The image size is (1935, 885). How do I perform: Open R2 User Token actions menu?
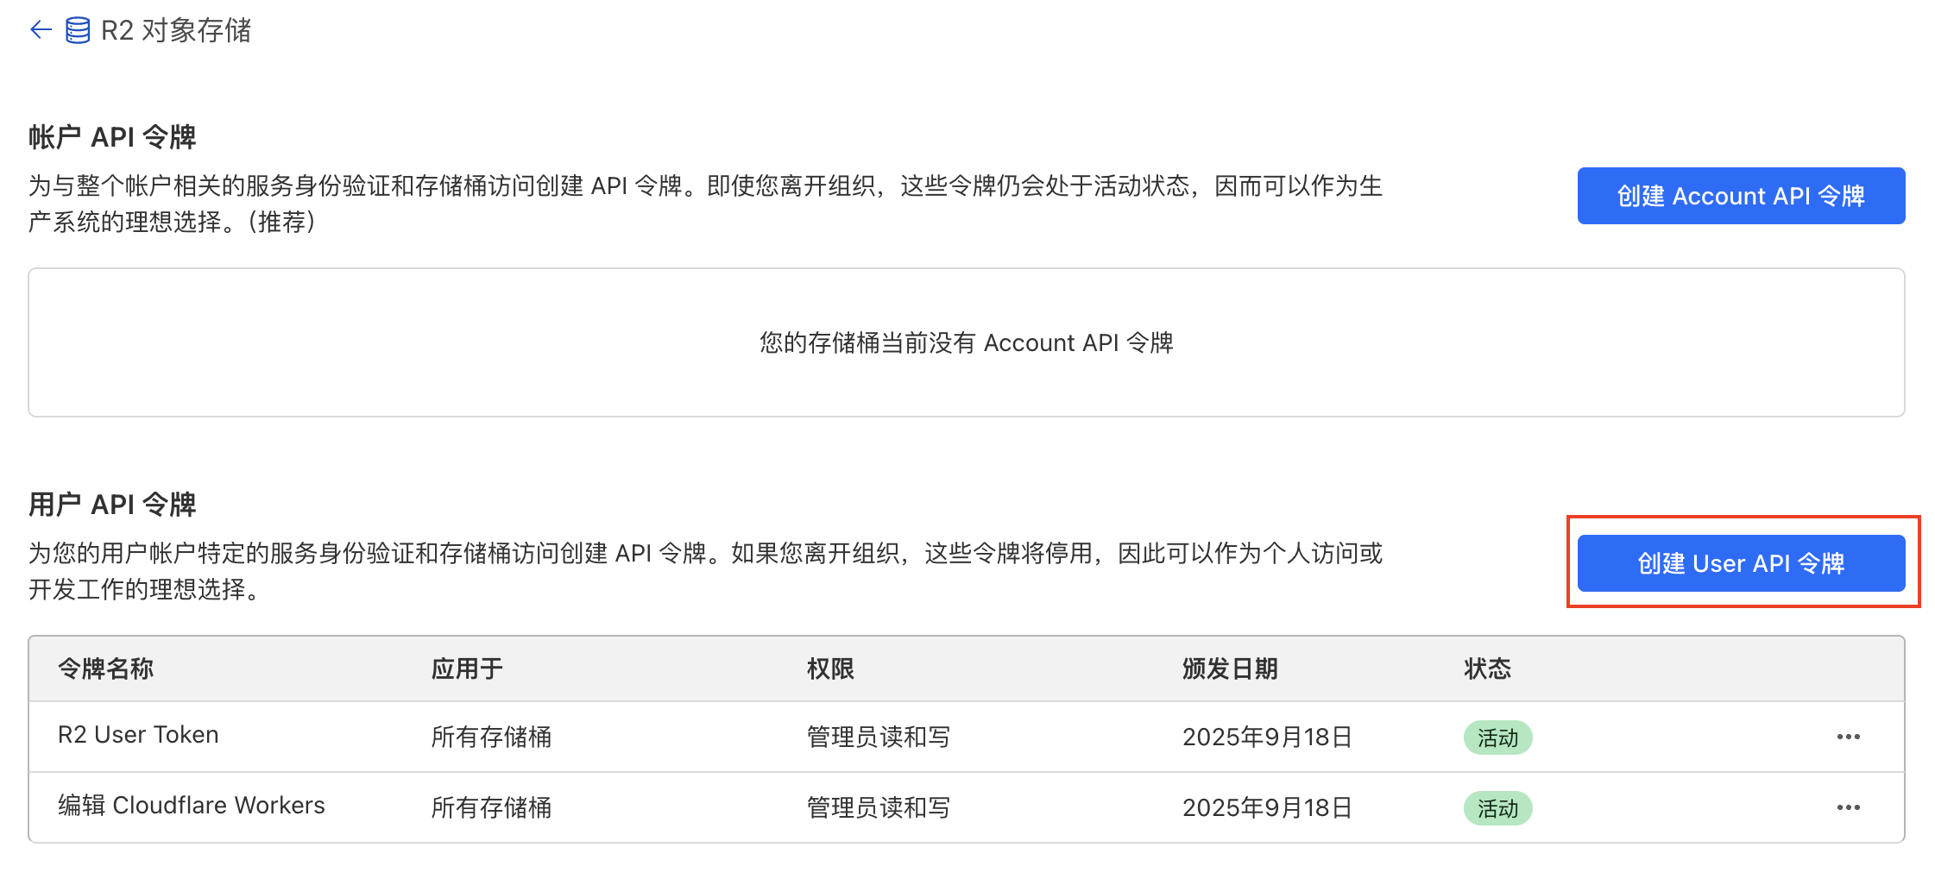pyautogui.click(x=1848, y=737)
